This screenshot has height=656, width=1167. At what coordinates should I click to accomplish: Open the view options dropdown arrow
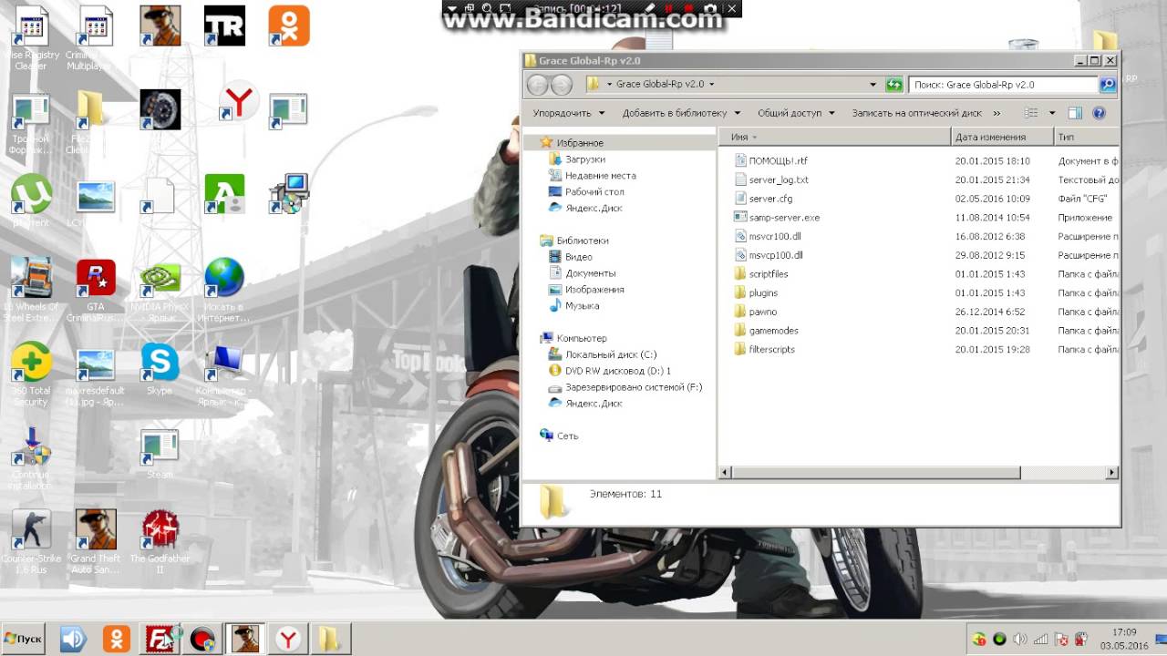point(1052,113)
